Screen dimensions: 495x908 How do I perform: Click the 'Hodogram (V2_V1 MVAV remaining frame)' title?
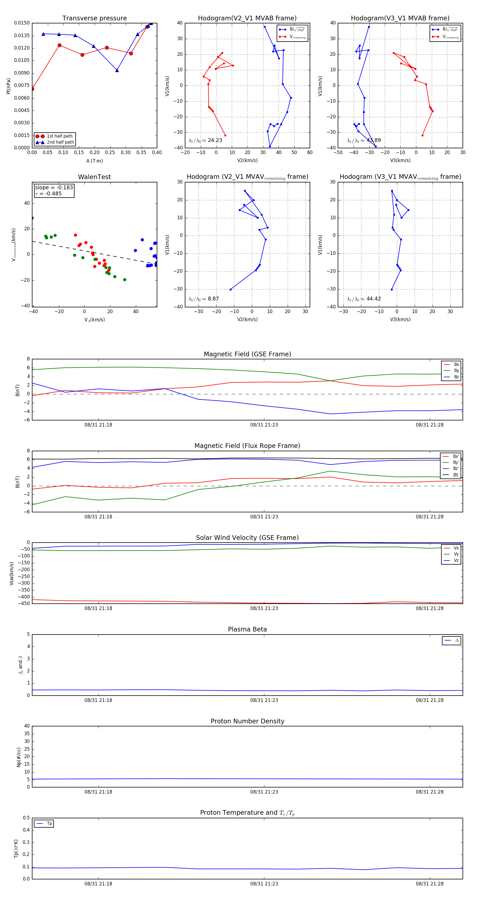(247, 177)
